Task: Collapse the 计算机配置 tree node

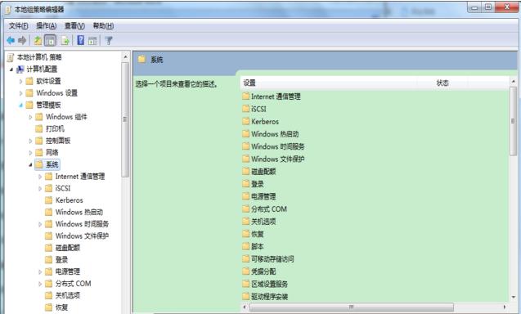Action: tap(11, 70)
